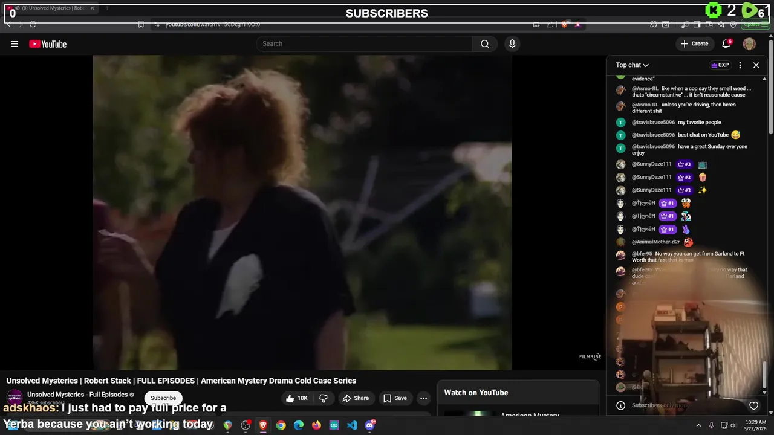Click @Asmo-RL message about driving
Image resolution: width=774 pixels, height=435 pixels.
[684, 108]
